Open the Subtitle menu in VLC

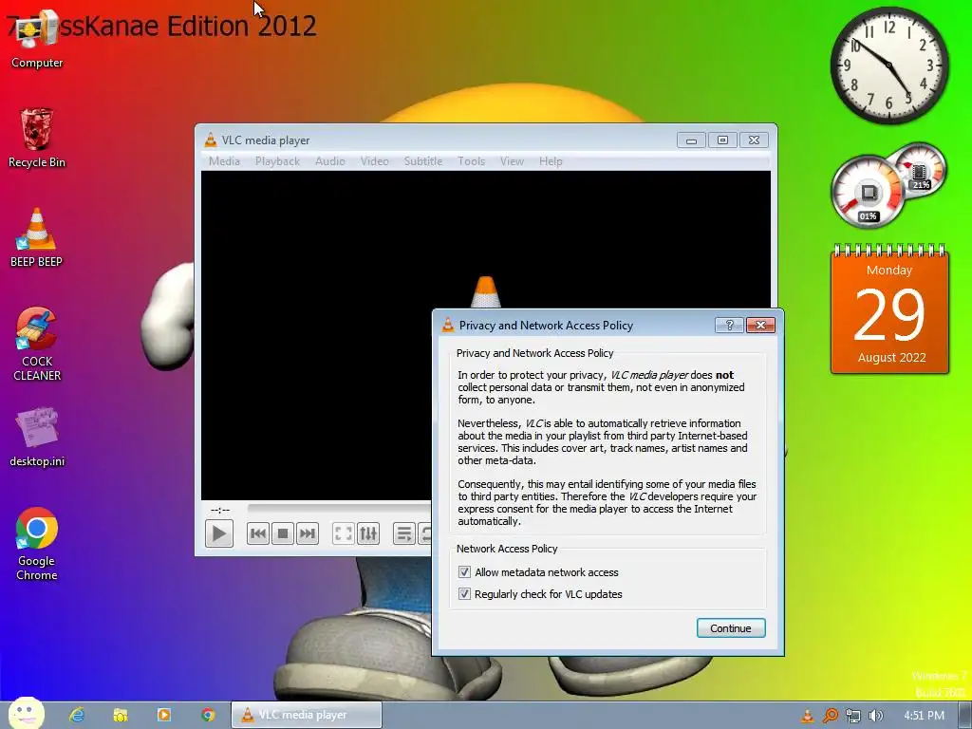pos(423,161)
